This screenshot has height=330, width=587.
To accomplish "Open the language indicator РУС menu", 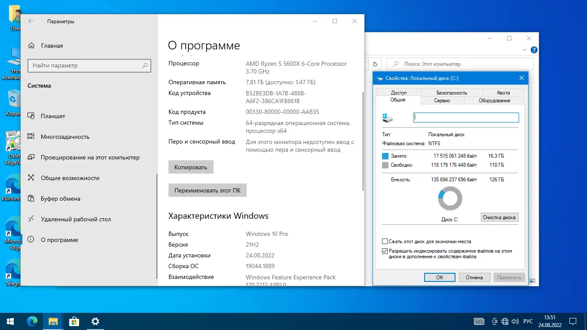I will [528, 321].
